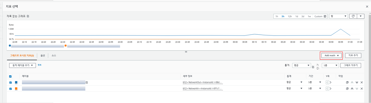Click the 지표 추가 button
Image resolution: width=371 pixels, height=103 pixels.
coord(353,55)
